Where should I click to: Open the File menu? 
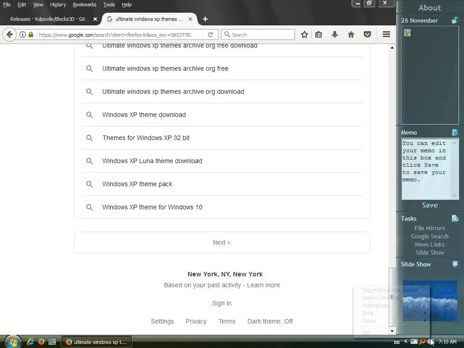pos(7,5)
